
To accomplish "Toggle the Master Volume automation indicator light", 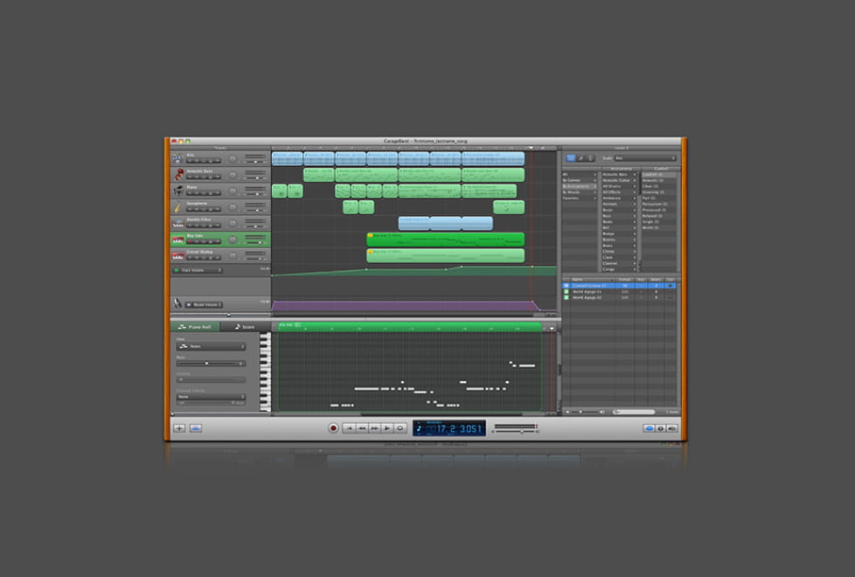I will coord(189,304).
